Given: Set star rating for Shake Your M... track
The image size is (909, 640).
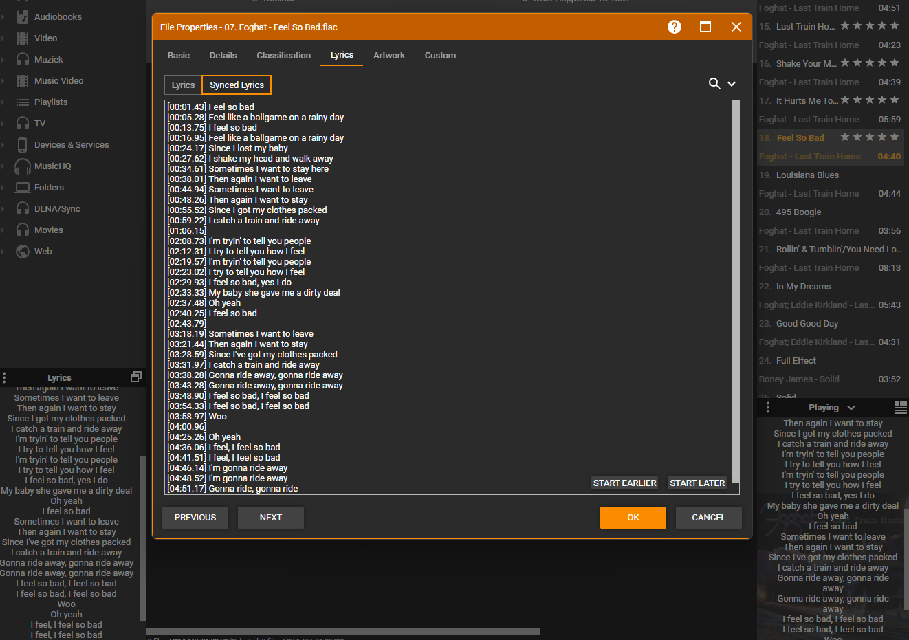Looking at the screenshot, I should (870, 63).
